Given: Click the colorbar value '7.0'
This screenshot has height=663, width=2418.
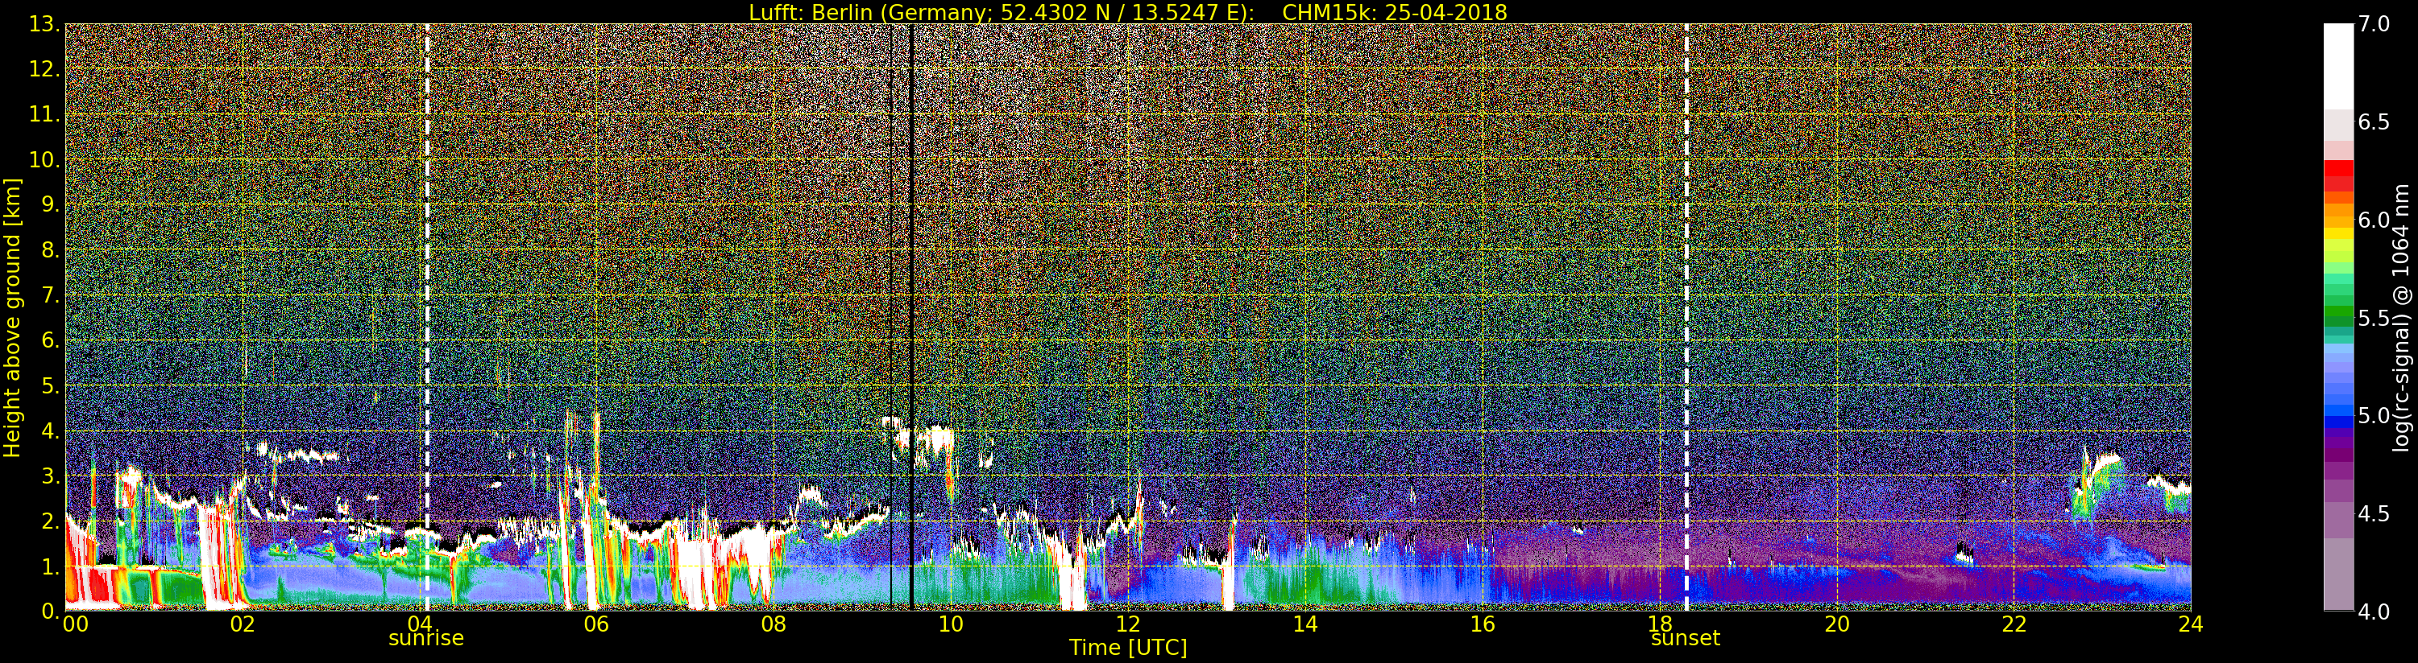Looking at the screenshot, I should pos(2373,24).
